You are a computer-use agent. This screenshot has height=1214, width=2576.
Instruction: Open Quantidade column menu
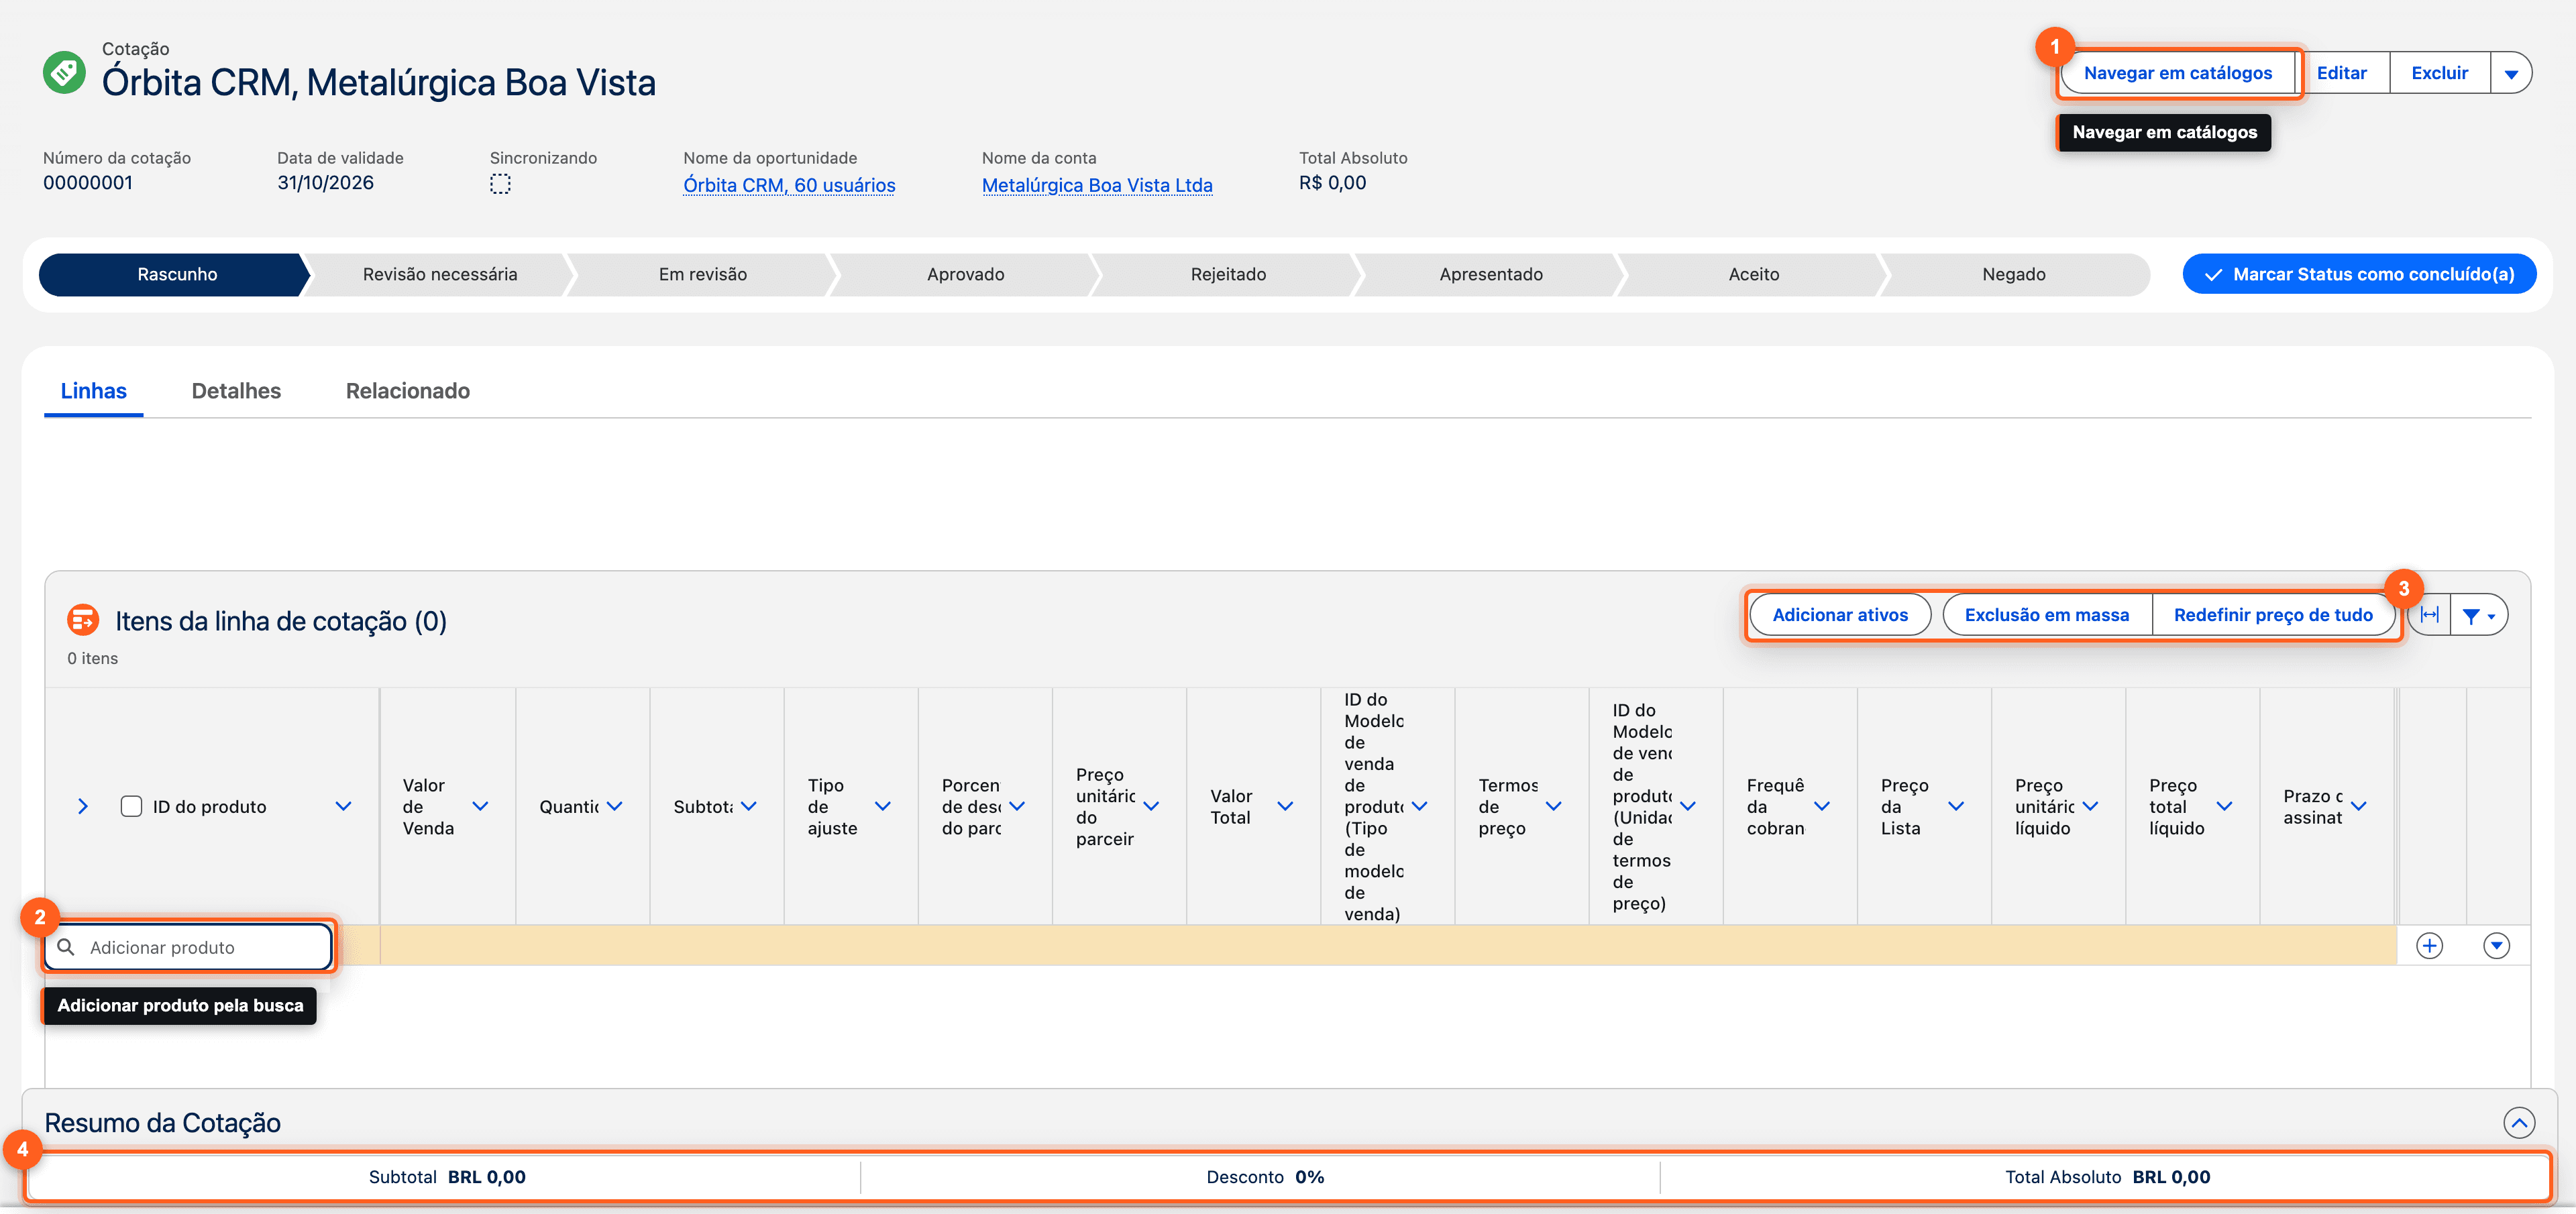coord(614,806)
